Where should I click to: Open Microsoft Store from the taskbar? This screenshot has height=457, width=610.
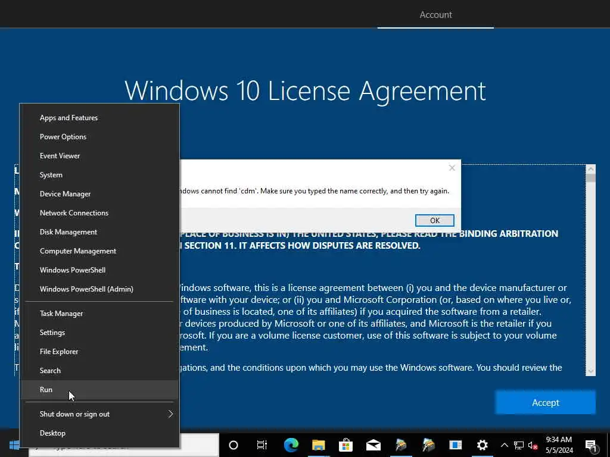coord(346,445)
